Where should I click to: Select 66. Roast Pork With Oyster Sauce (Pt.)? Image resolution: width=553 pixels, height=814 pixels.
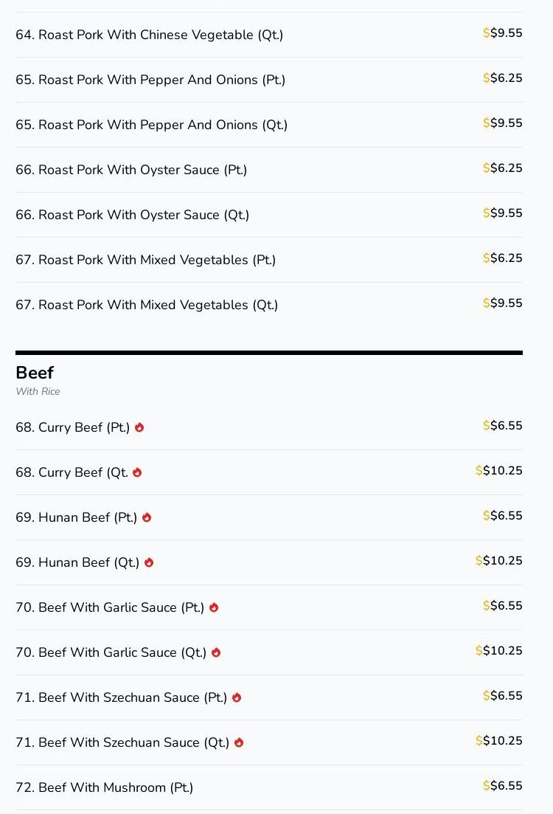[x=131, y=170]
